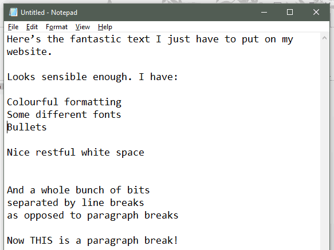Open the Format menu
Screen dimensions: 334x250
coord(57,27)
